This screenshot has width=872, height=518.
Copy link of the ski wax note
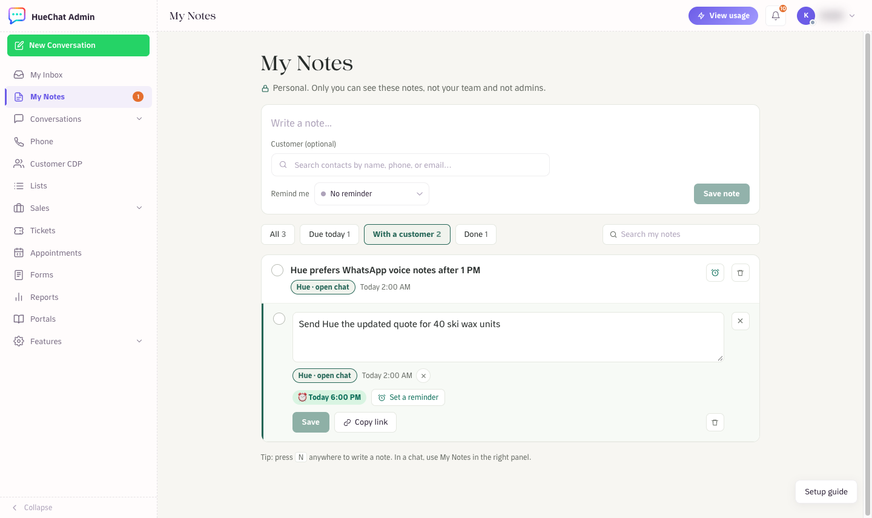[365, 422]
